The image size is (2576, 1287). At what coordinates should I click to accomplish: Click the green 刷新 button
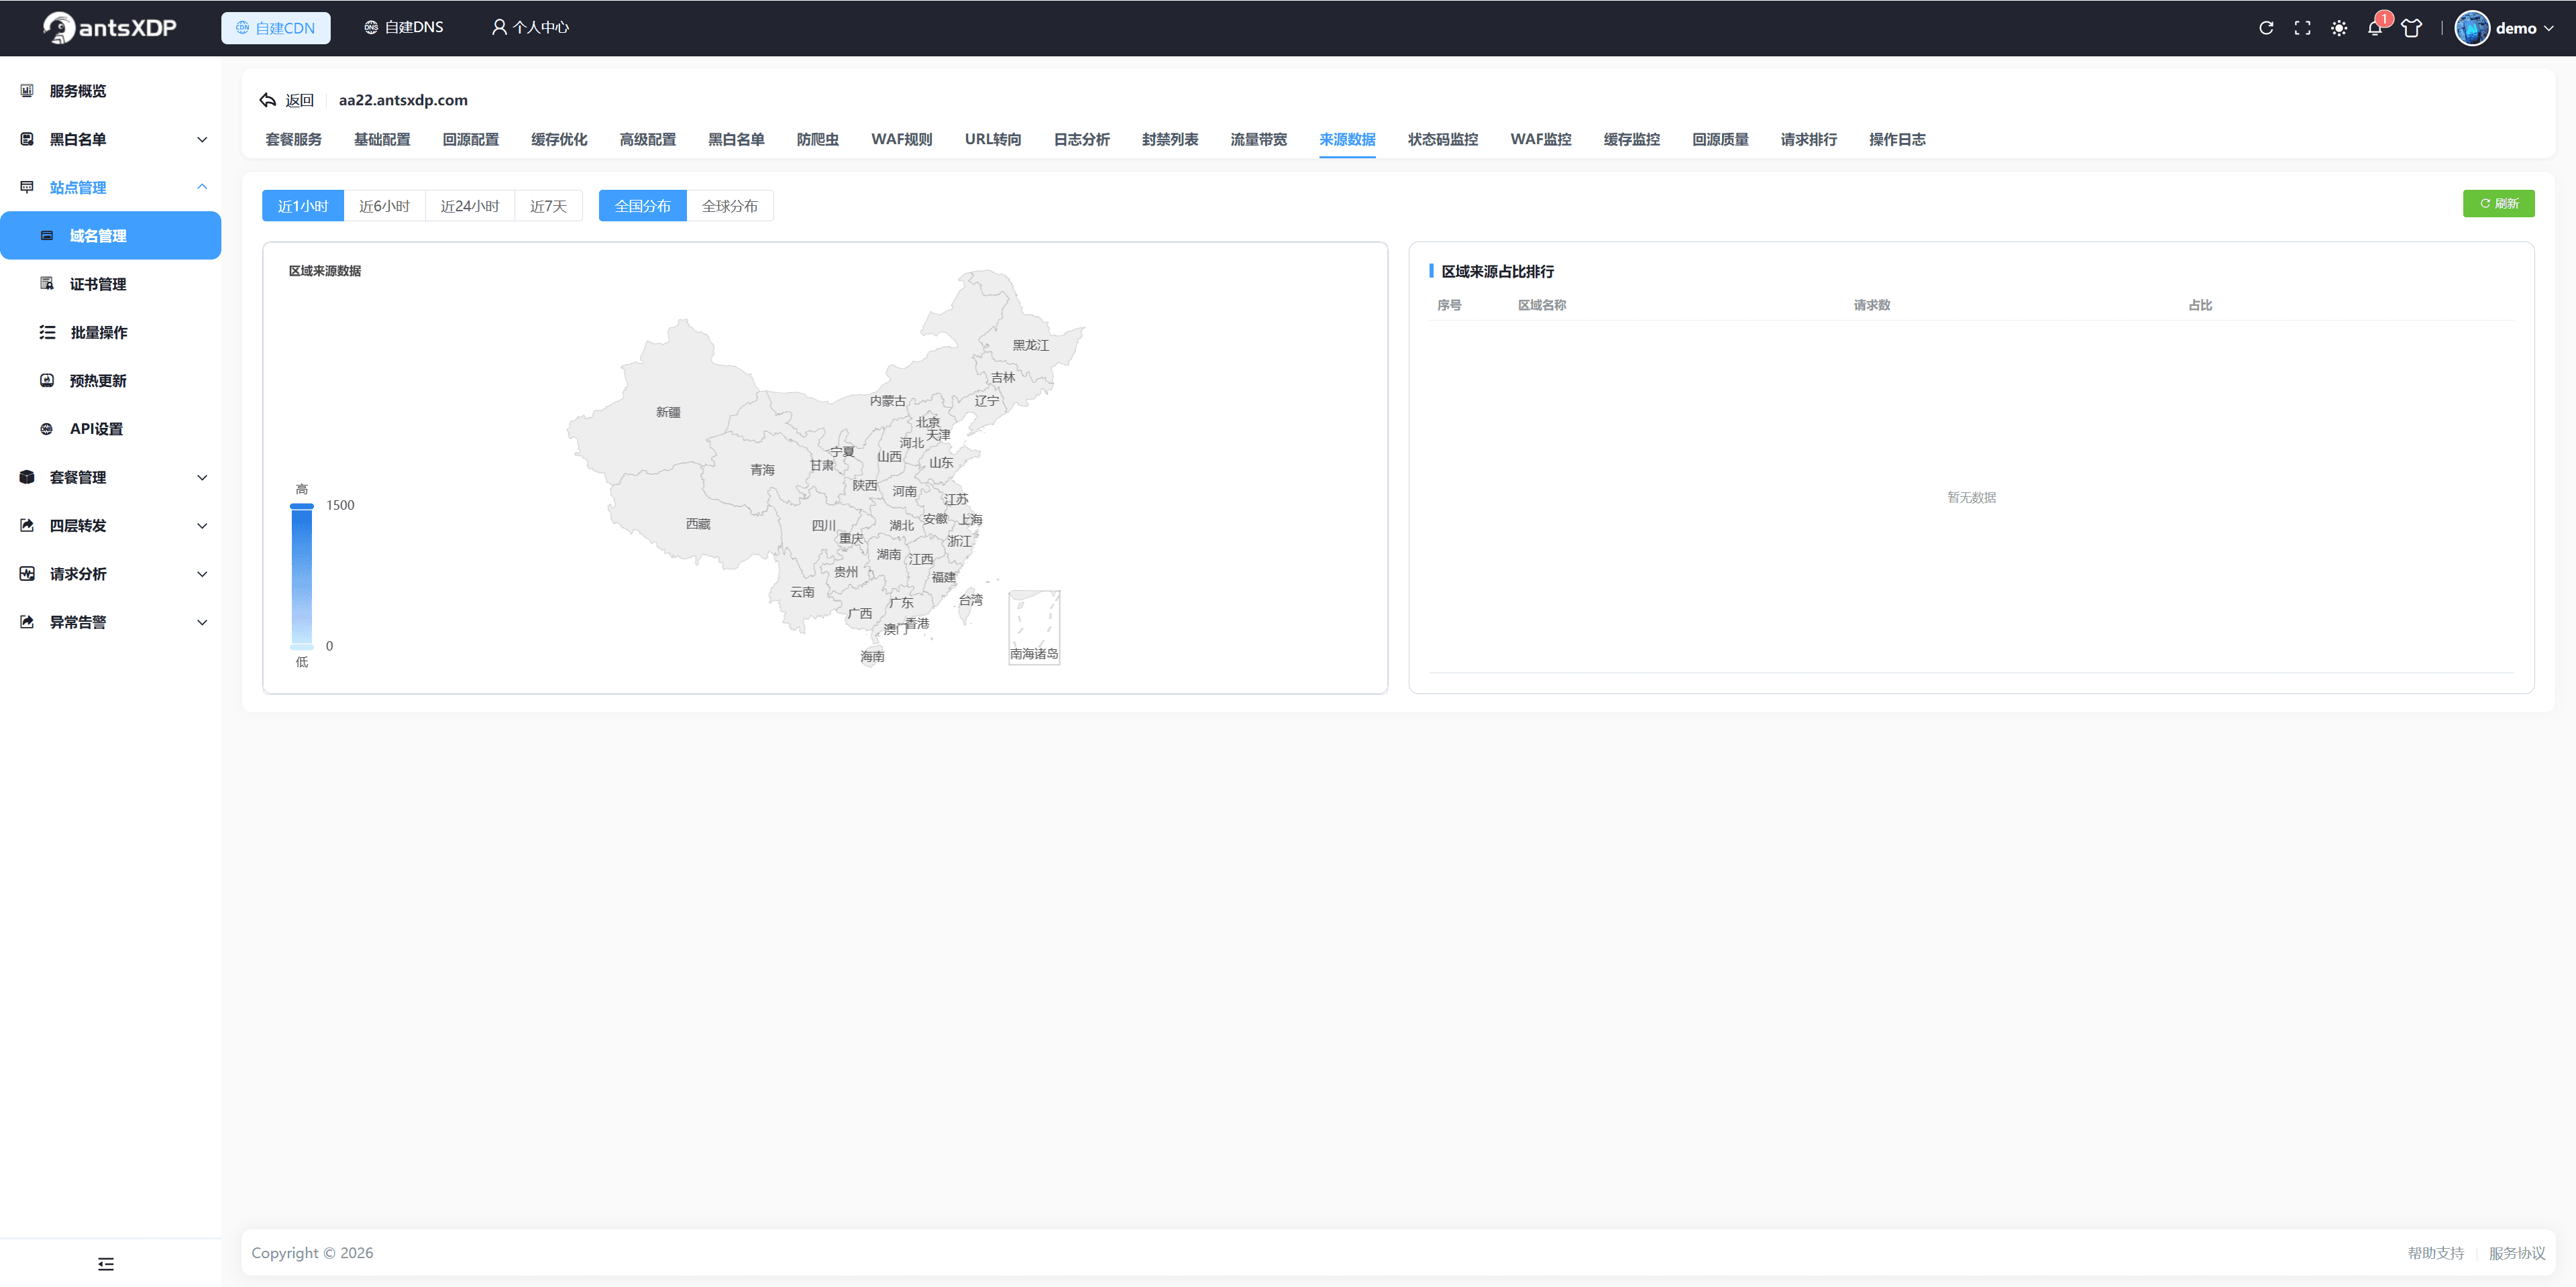point(2498,203)
